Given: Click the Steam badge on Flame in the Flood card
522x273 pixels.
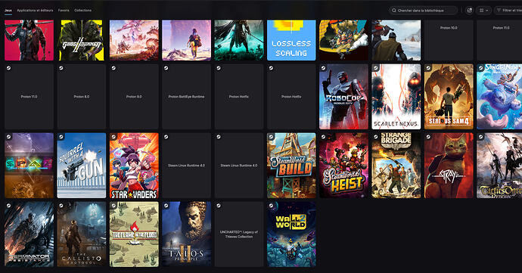Looking at the screenshot, I should (x=113, y=206).
